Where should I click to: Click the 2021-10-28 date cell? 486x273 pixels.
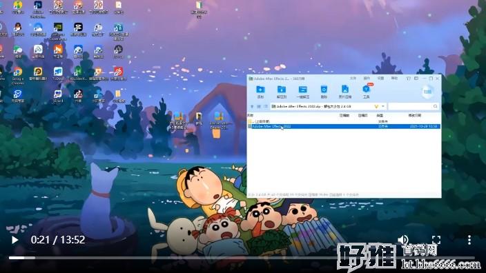423,126
